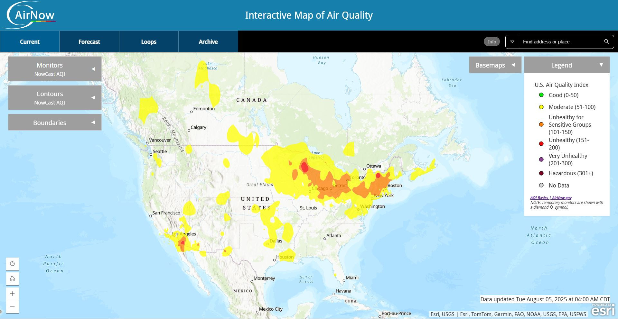Collapse the Legend panel
Image resolution: width=618 pixels, height=319 pixels.
coord(567,65)
